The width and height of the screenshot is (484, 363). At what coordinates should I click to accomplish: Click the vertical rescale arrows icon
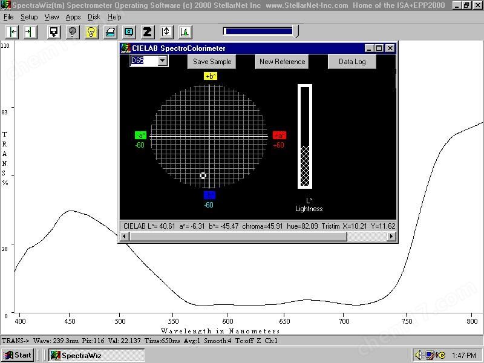166,32
